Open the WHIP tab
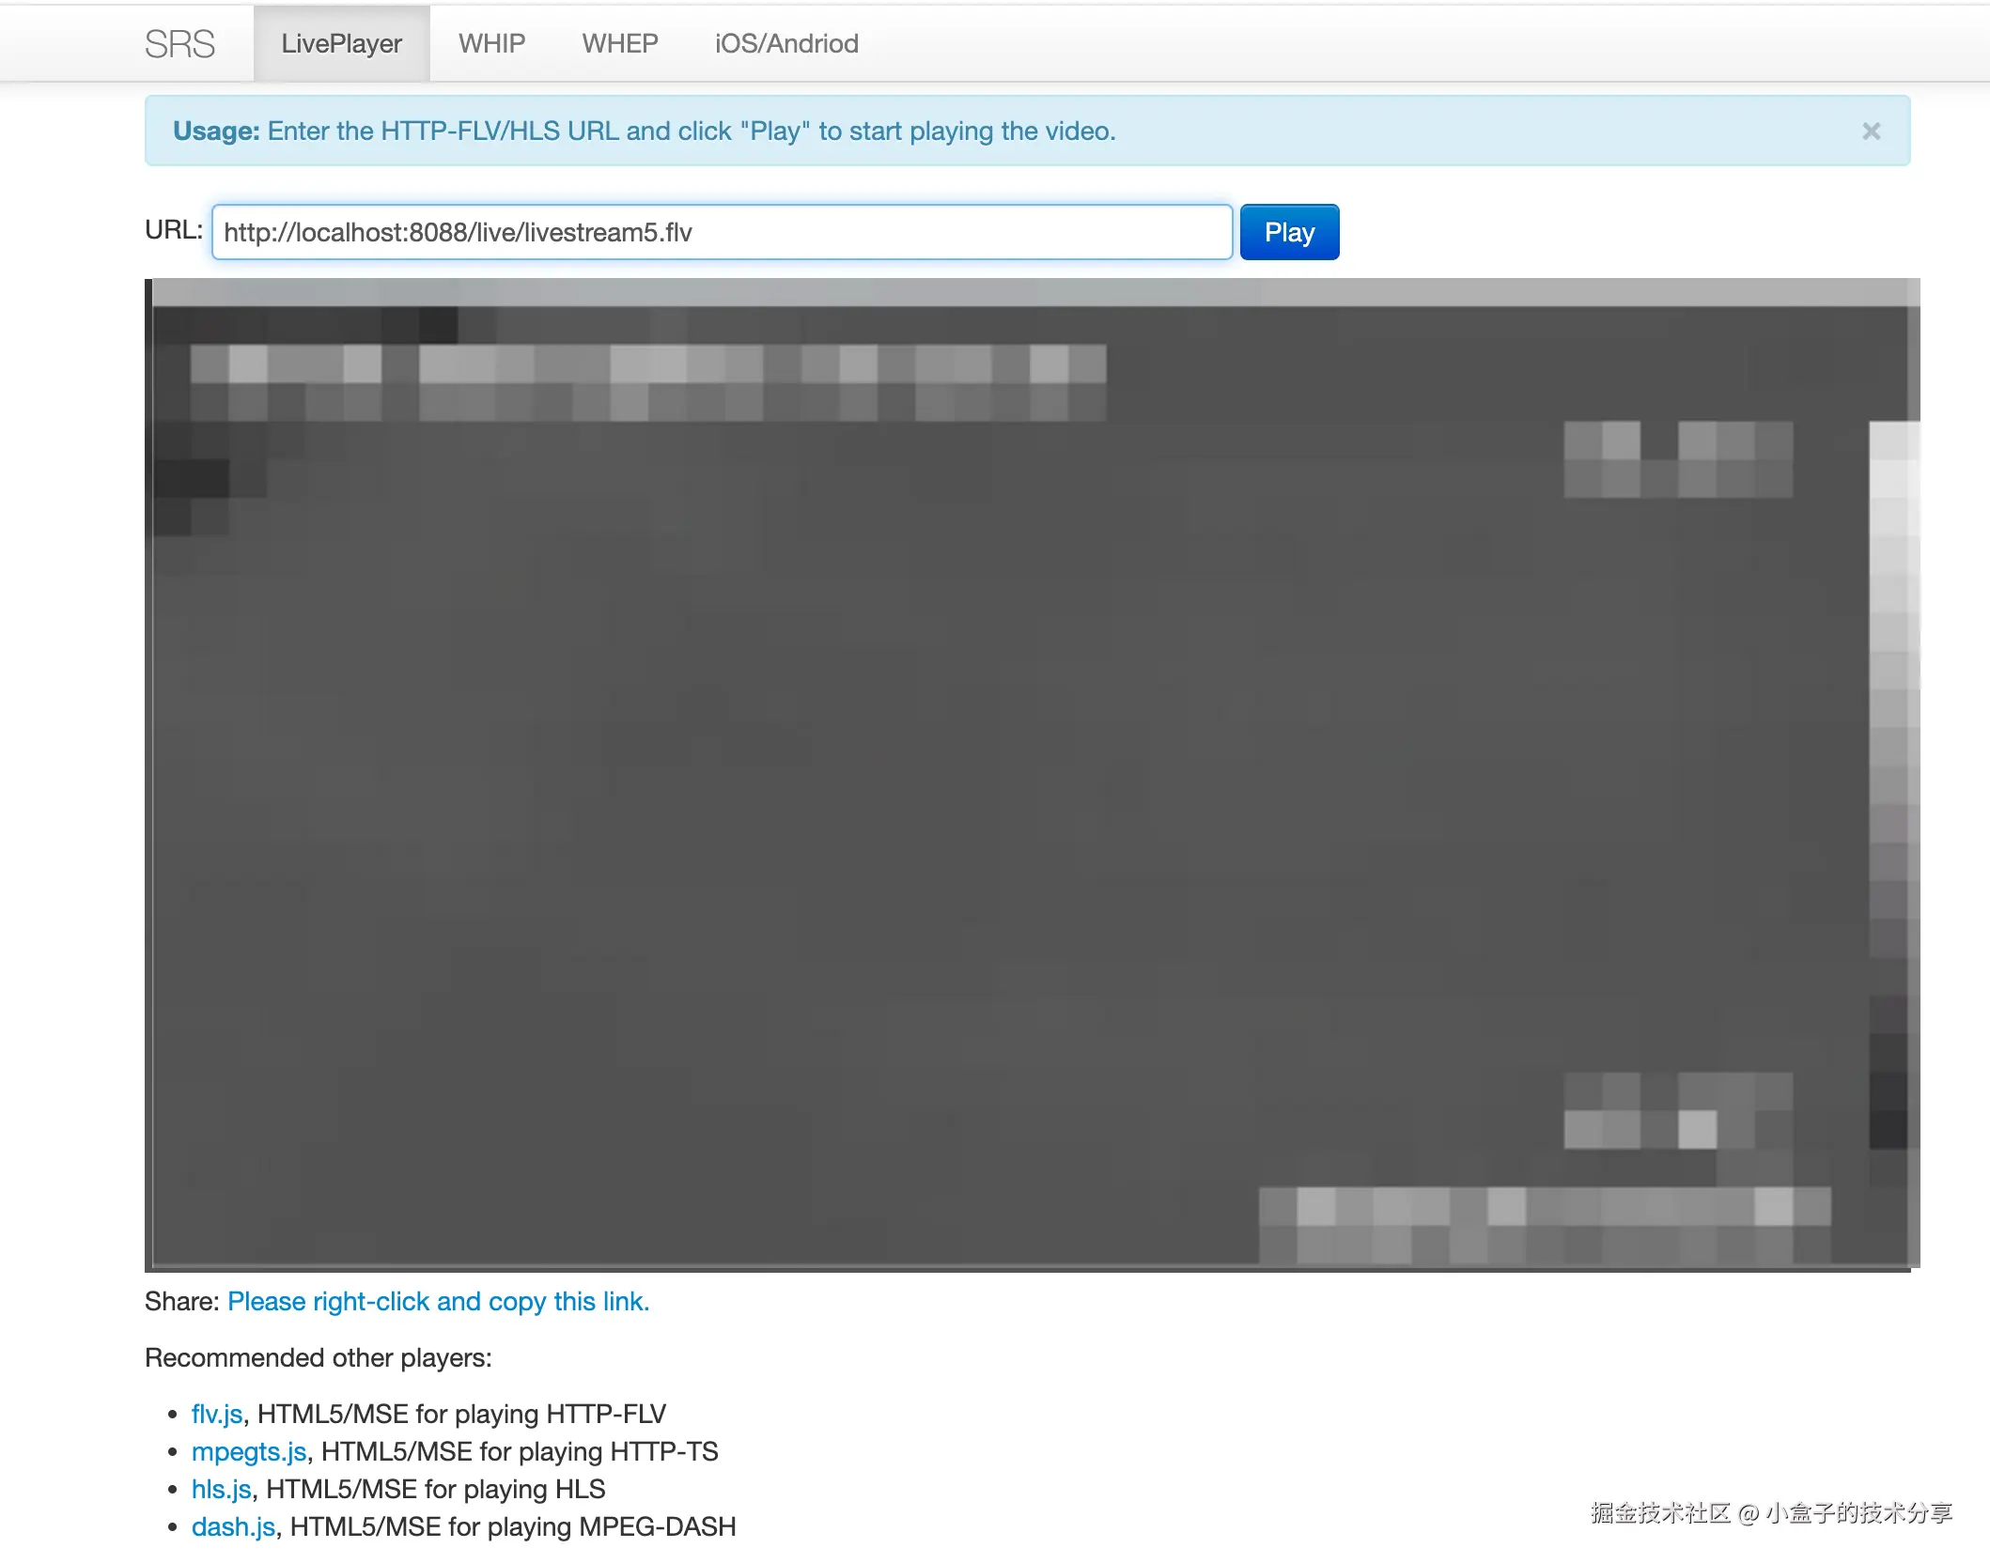1990x1563 pixels. 491,44
